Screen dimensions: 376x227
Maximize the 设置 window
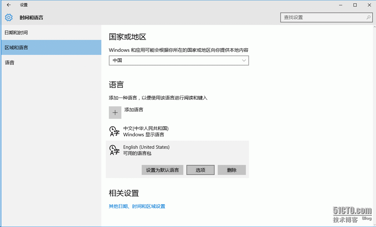tap(355, 5)
